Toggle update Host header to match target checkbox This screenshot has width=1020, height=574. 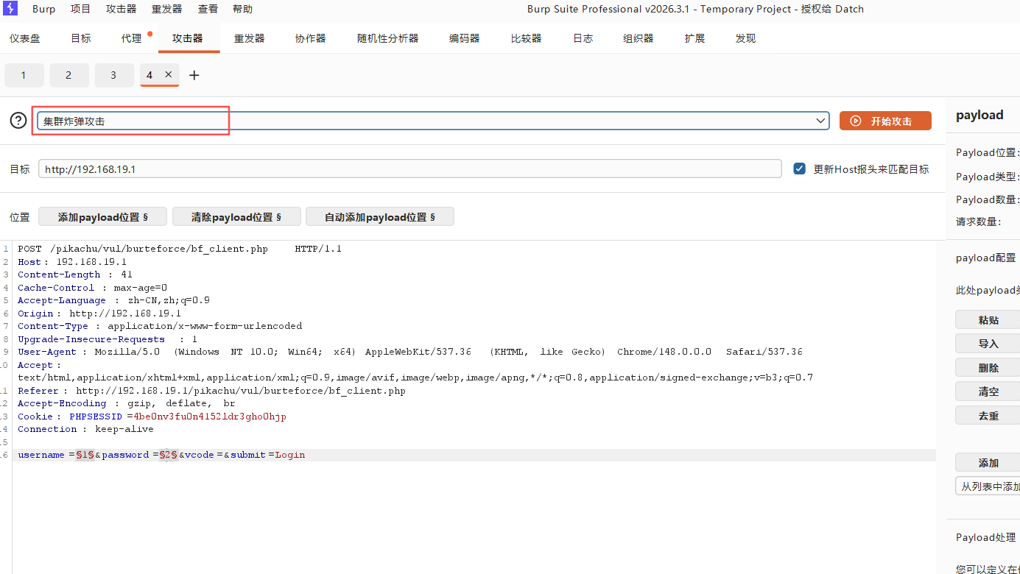click(799, 169)
